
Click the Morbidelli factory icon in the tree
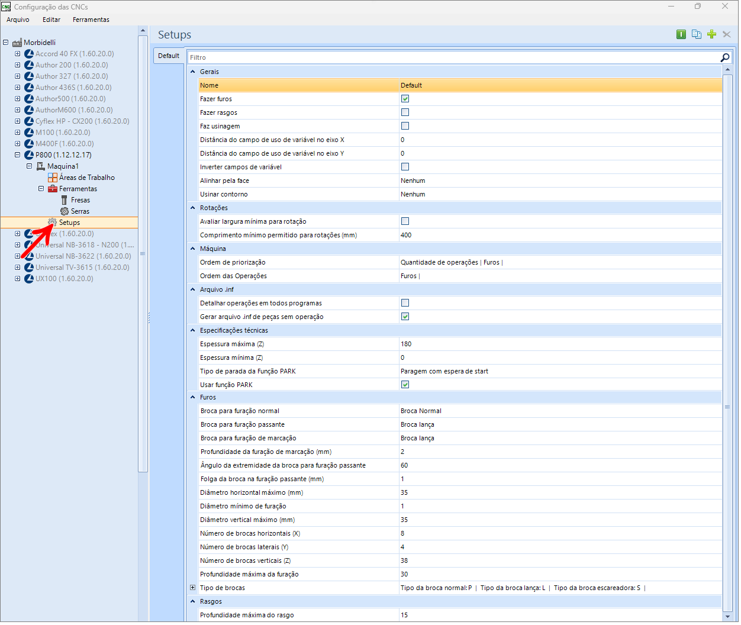[x=17, y=43]
